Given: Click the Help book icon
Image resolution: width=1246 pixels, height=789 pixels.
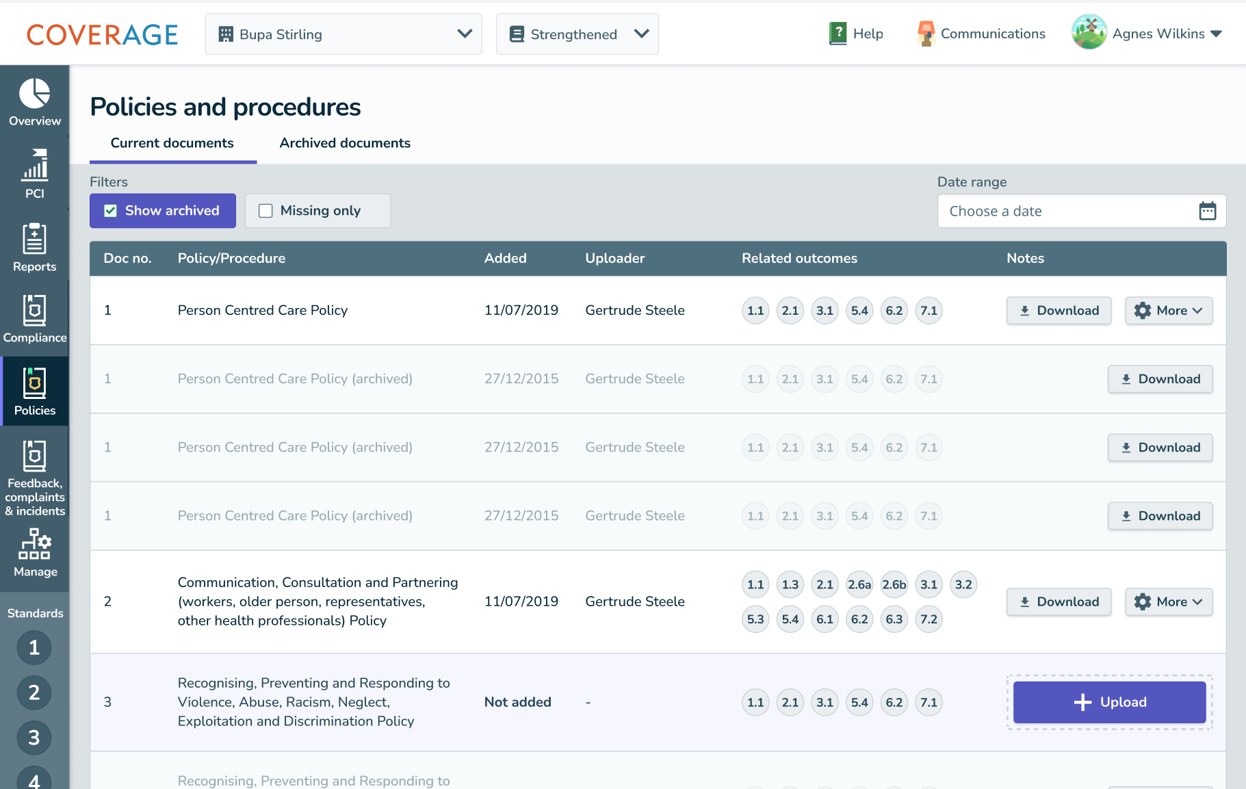Looking at the screenshot, I should 838,34.
